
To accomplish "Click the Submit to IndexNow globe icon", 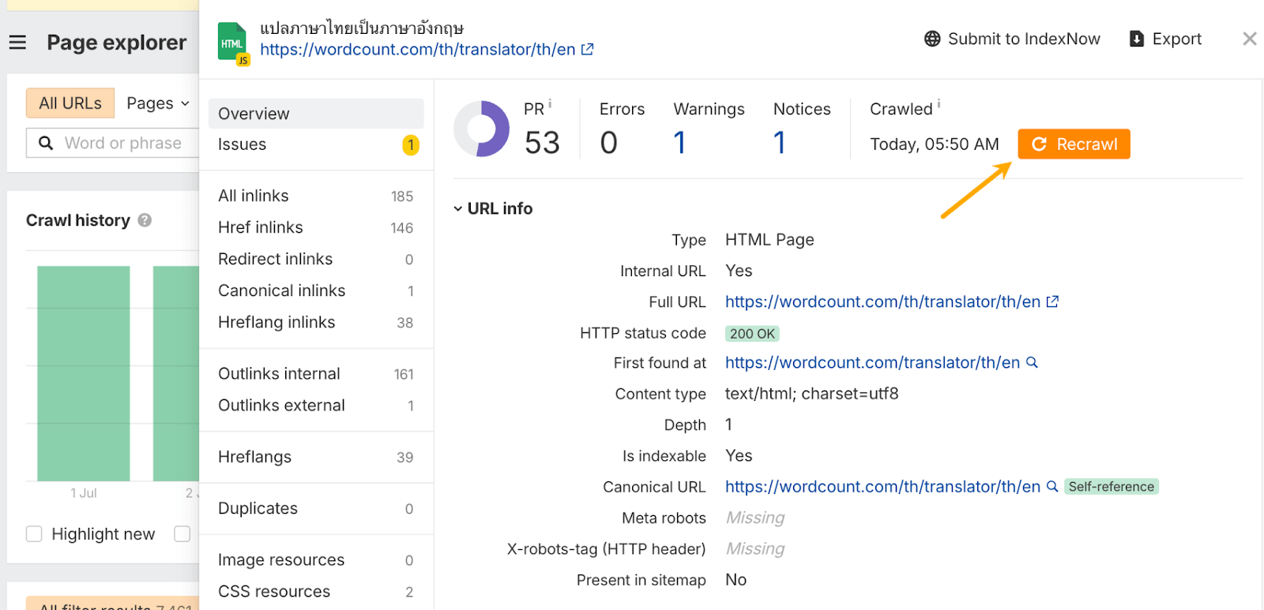I will (x=932, y=39).
